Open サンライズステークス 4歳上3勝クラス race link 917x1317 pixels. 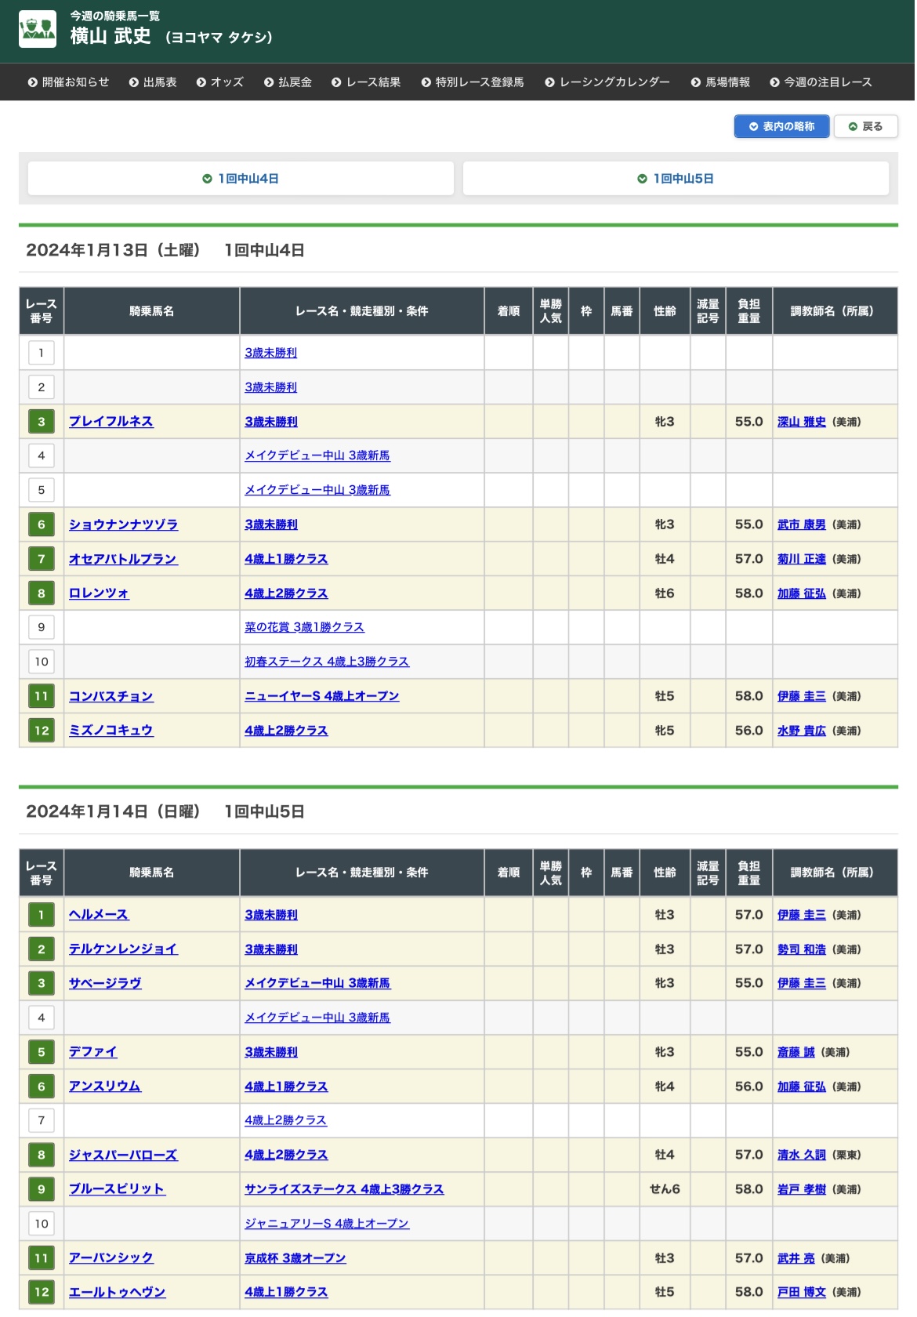point(344,1189)
